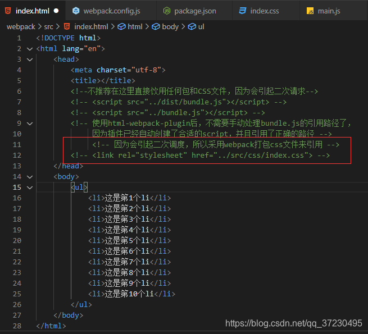
Task: Switch to the index.html tab
Action: tap(33, 11)
